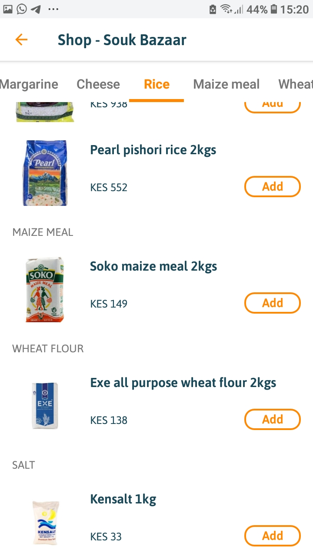Tap the battery indicator icon
313x556 pixels.
pos(274,9)
